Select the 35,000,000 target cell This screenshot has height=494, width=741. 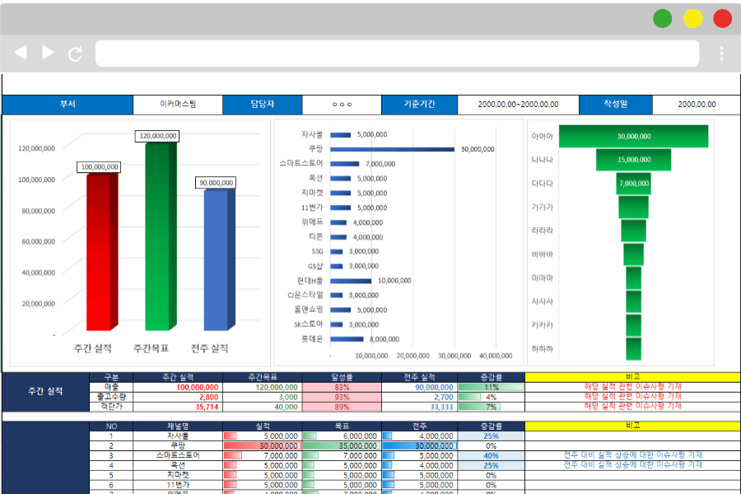342,445
